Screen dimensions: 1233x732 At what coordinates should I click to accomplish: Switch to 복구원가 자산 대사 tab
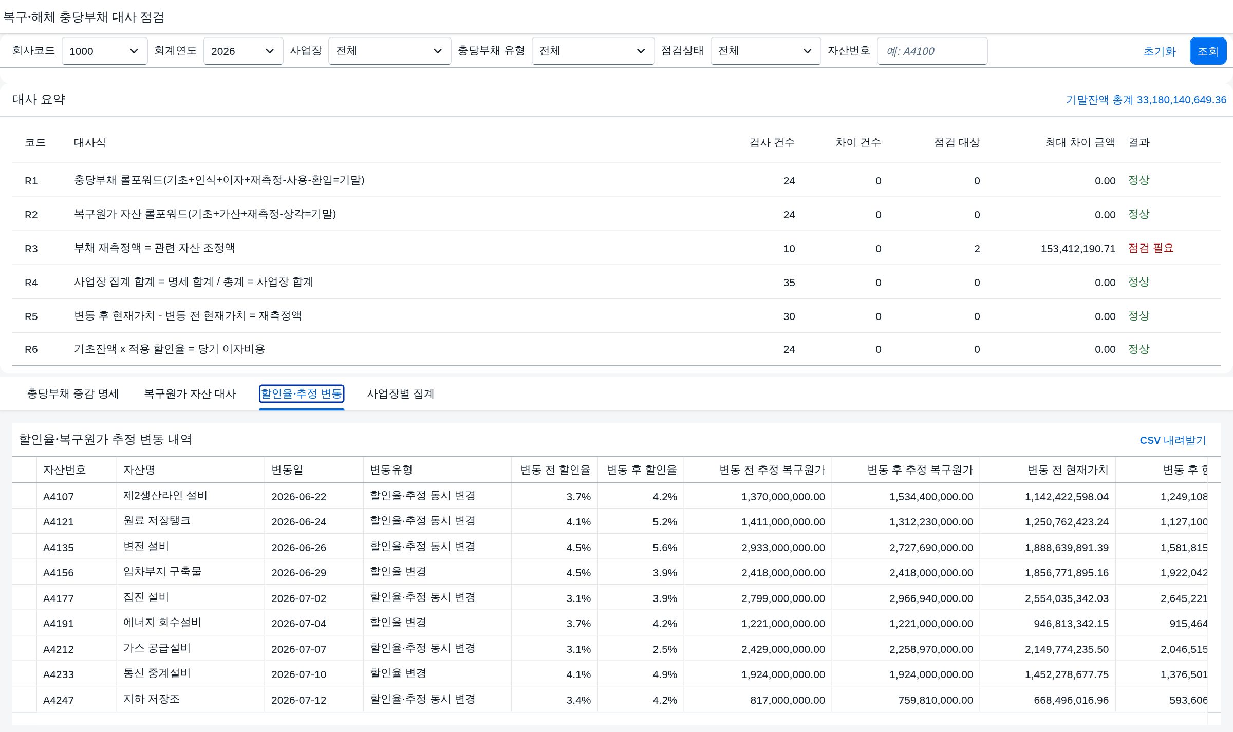click(190, 394)
